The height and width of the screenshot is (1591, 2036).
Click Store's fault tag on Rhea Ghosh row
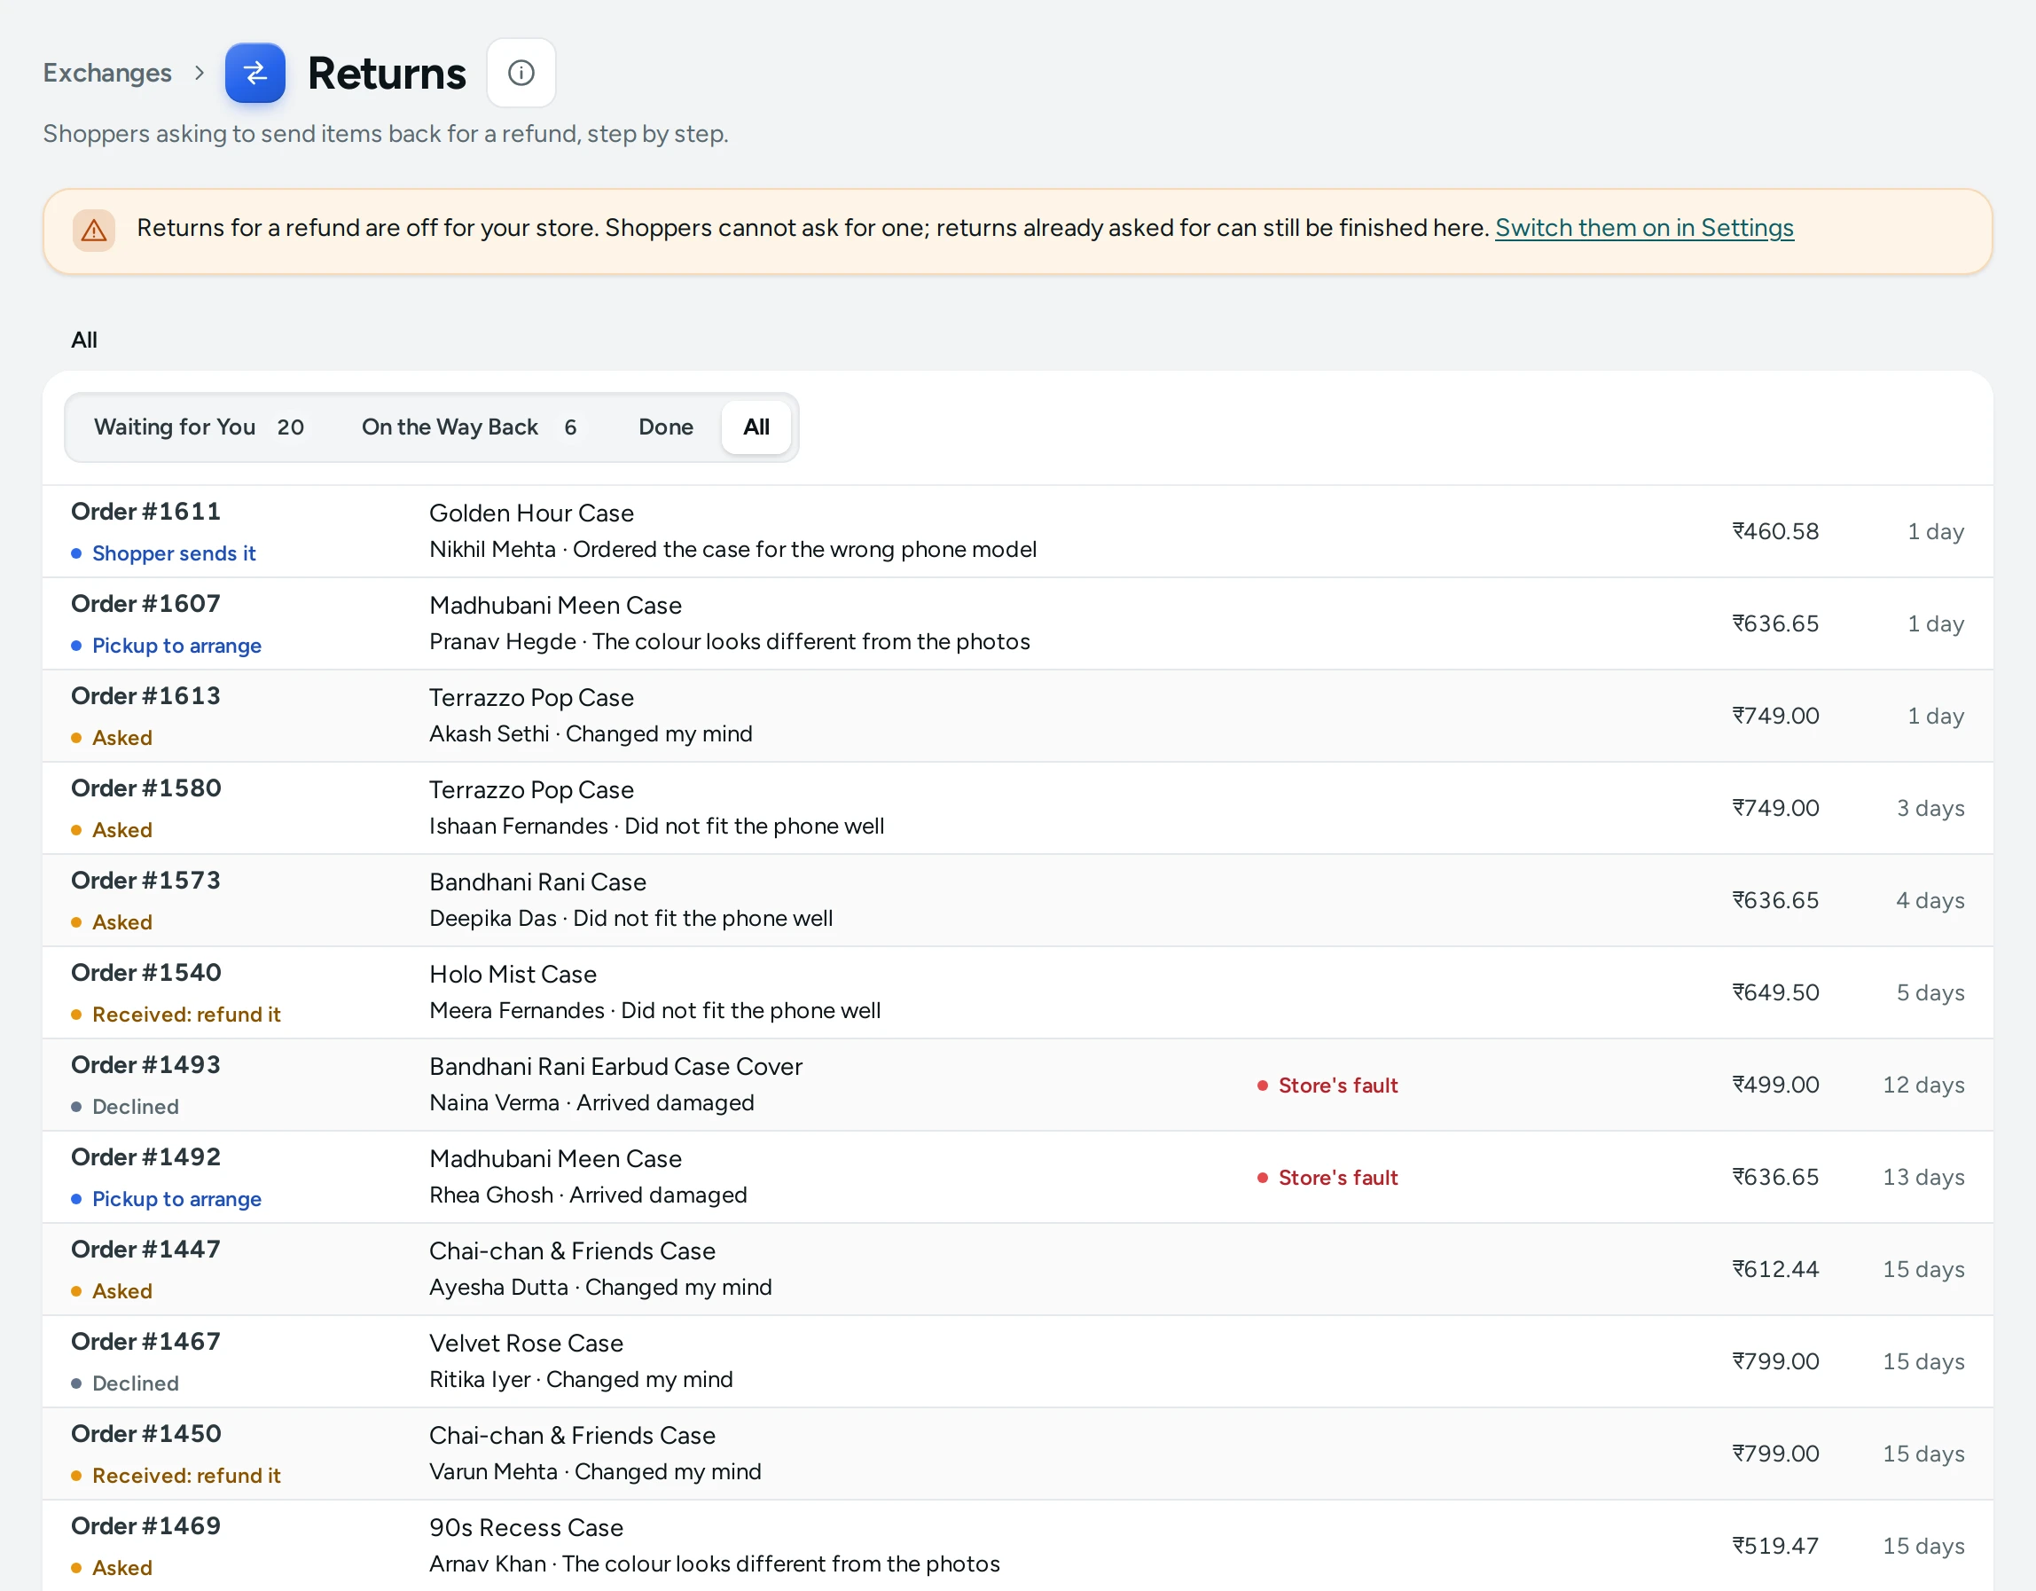click(x=1327, y=1178)
